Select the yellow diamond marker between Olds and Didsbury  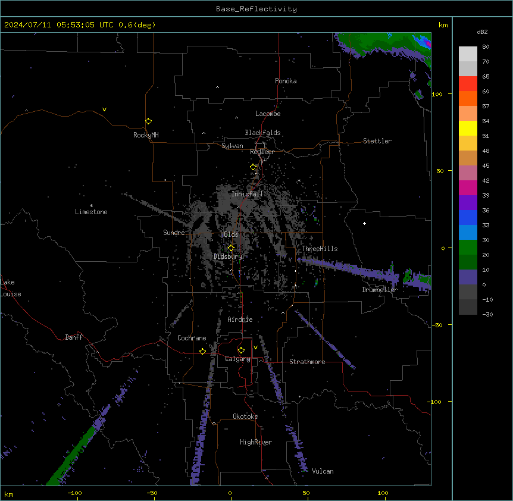pos(231,248)
